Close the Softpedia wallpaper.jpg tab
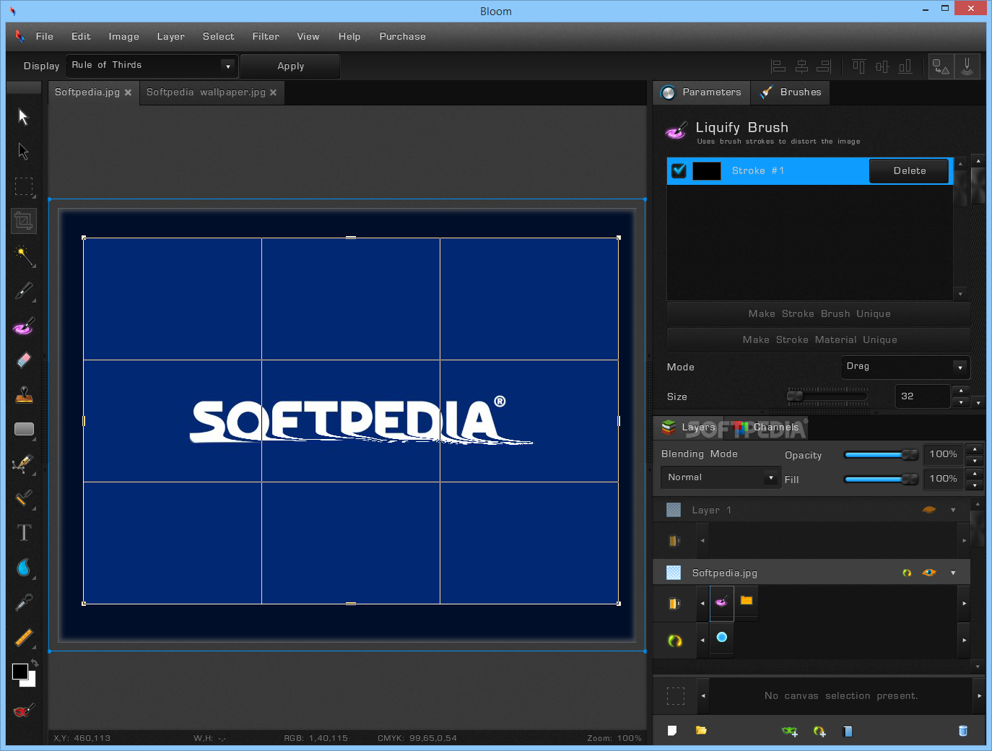 [273, 92]
